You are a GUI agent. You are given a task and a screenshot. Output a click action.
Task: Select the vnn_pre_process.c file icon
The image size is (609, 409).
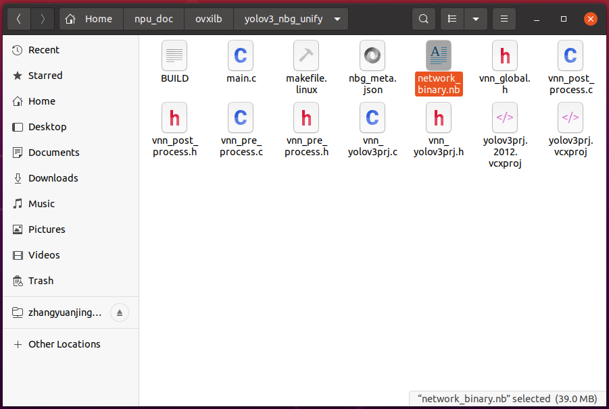pyautogui.click(x=241, y=117)
